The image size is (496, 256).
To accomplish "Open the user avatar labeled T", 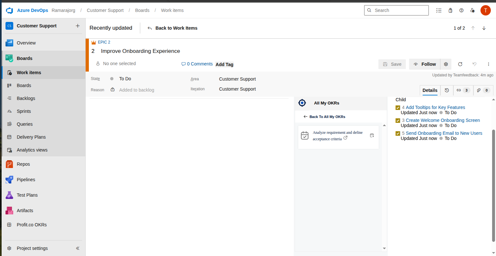I will tap(486, 10).
